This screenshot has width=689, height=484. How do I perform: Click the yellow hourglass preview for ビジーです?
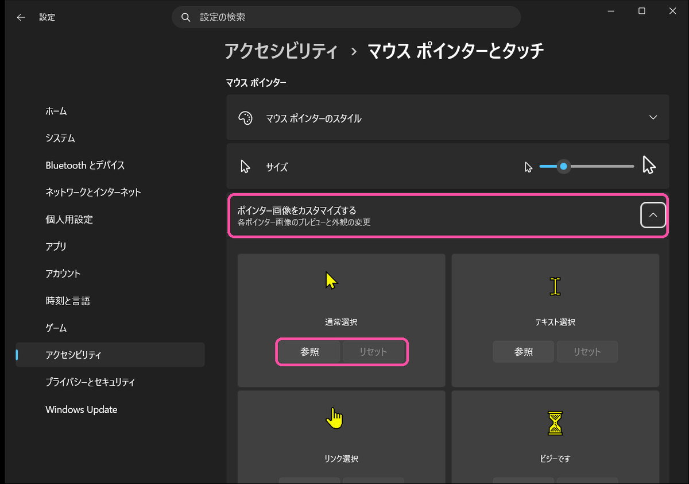[555, 423]
